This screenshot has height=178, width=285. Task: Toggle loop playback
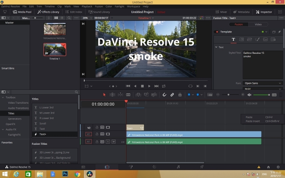click(164, 86)
